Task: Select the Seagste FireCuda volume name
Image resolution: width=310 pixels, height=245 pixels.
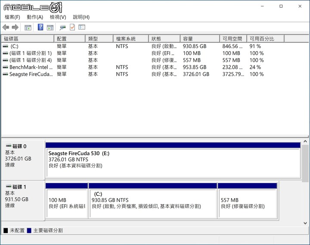Action: tap(31, 74)
